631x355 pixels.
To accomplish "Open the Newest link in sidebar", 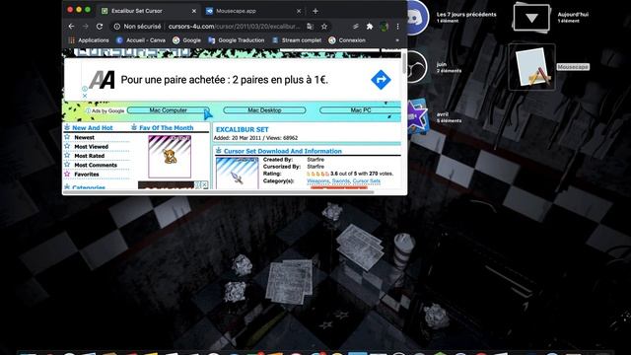I will (84, 137).
